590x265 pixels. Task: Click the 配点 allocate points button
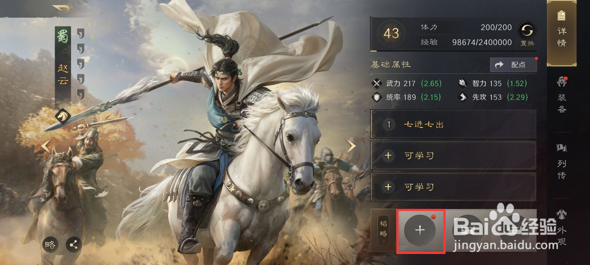[x=513, y=65]
